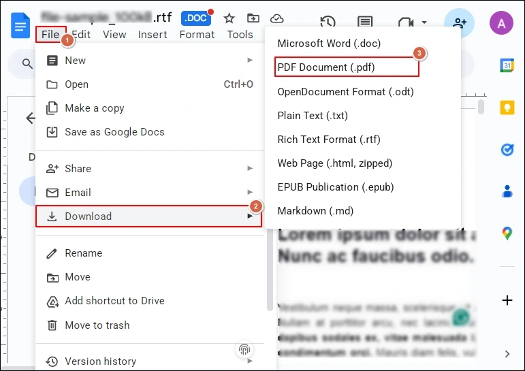Start a video meeting from camera icon
Screen dimensions: 525x371
pyautogui.click(x=406, y=22)
